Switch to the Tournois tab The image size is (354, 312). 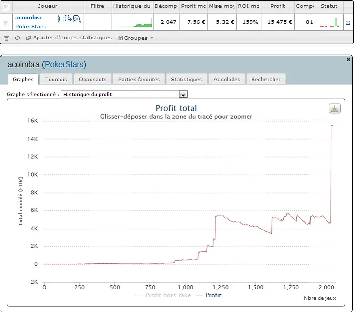coord(56,79)
